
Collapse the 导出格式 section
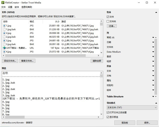(x=156, y=103)
